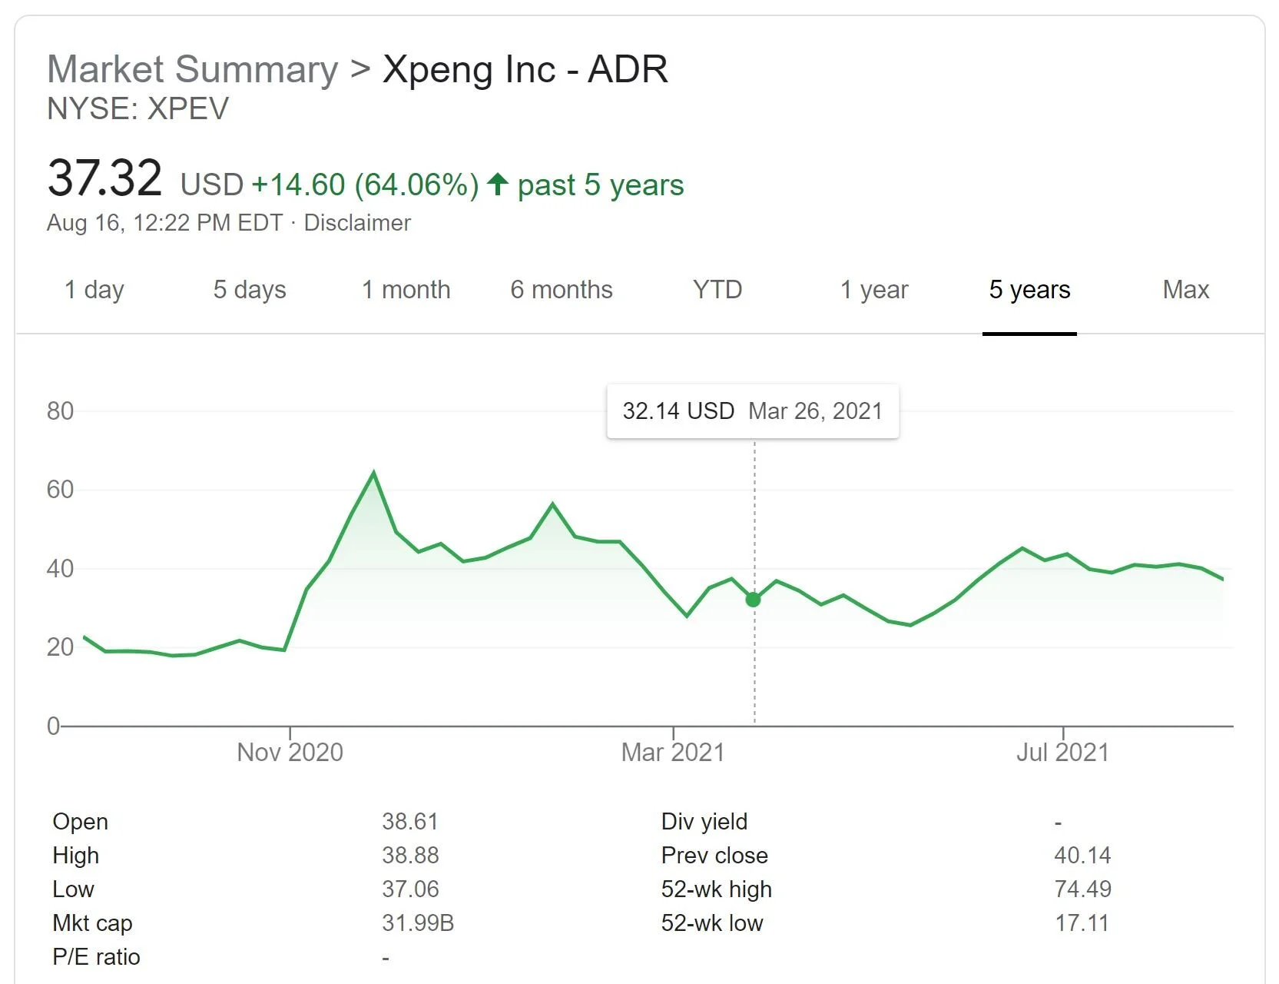The width and height of the screenshot is (1279, 984).
Task: Click the P/E ratio label
Action: click(96, 957)
